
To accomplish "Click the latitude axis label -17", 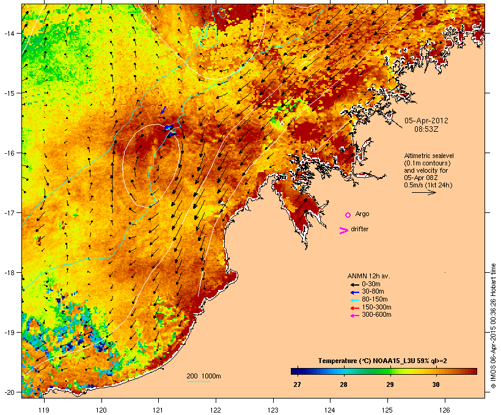I will (x=9, y=212).
